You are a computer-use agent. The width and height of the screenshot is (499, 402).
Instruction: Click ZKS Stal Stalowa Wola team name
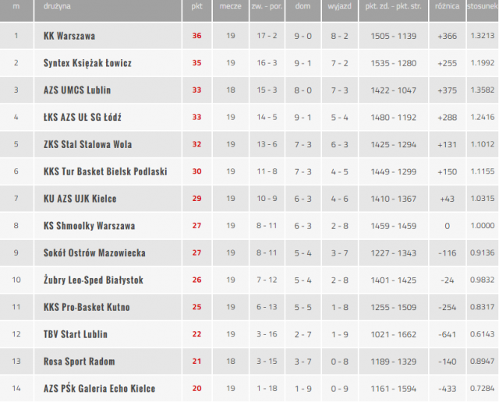pyautogui.click(x=87, y=144)
